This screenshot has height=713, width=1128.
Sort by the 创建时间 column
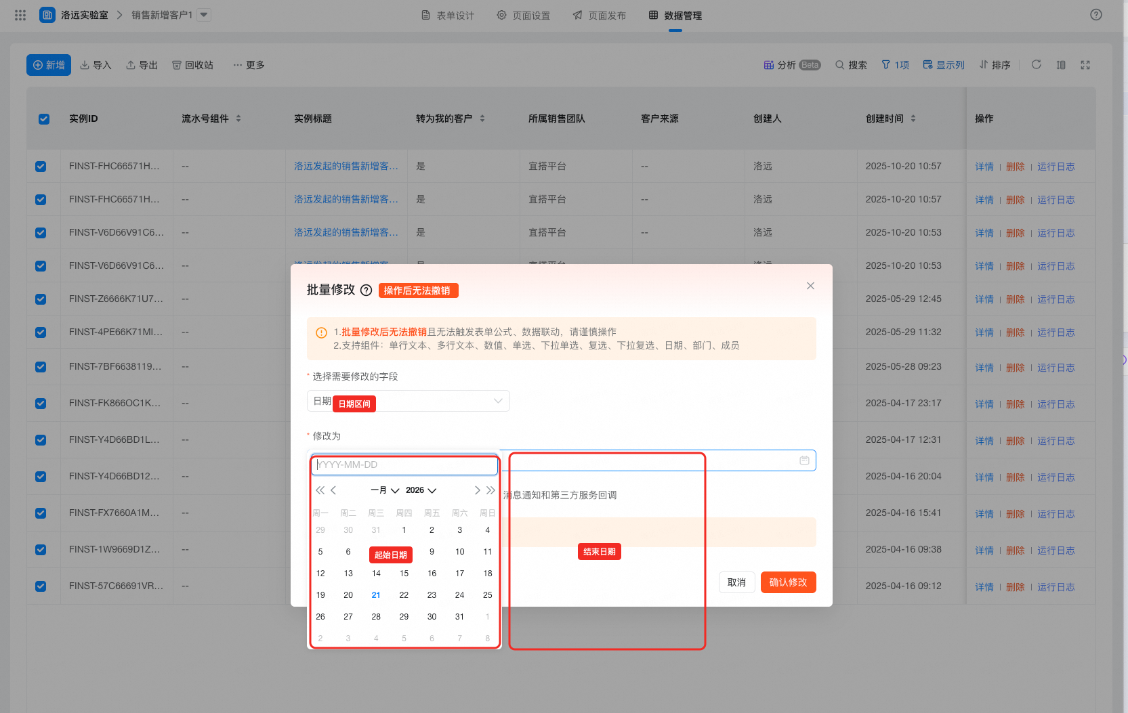913,118
